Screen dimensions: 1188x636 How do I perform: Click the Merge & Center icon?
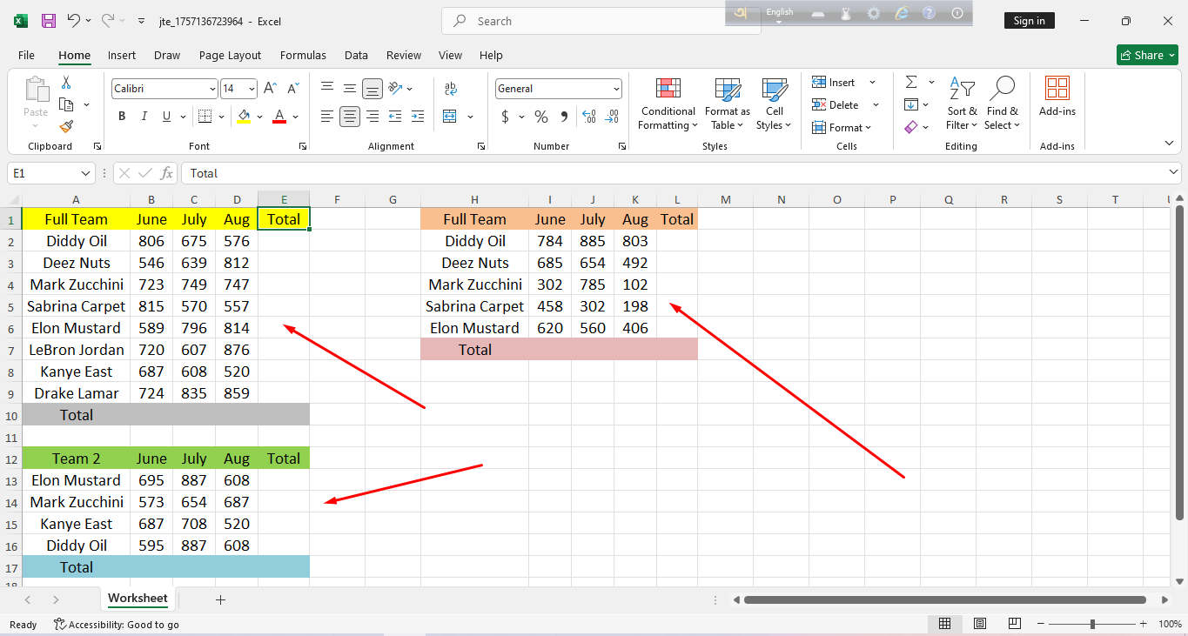coord(450,117)
